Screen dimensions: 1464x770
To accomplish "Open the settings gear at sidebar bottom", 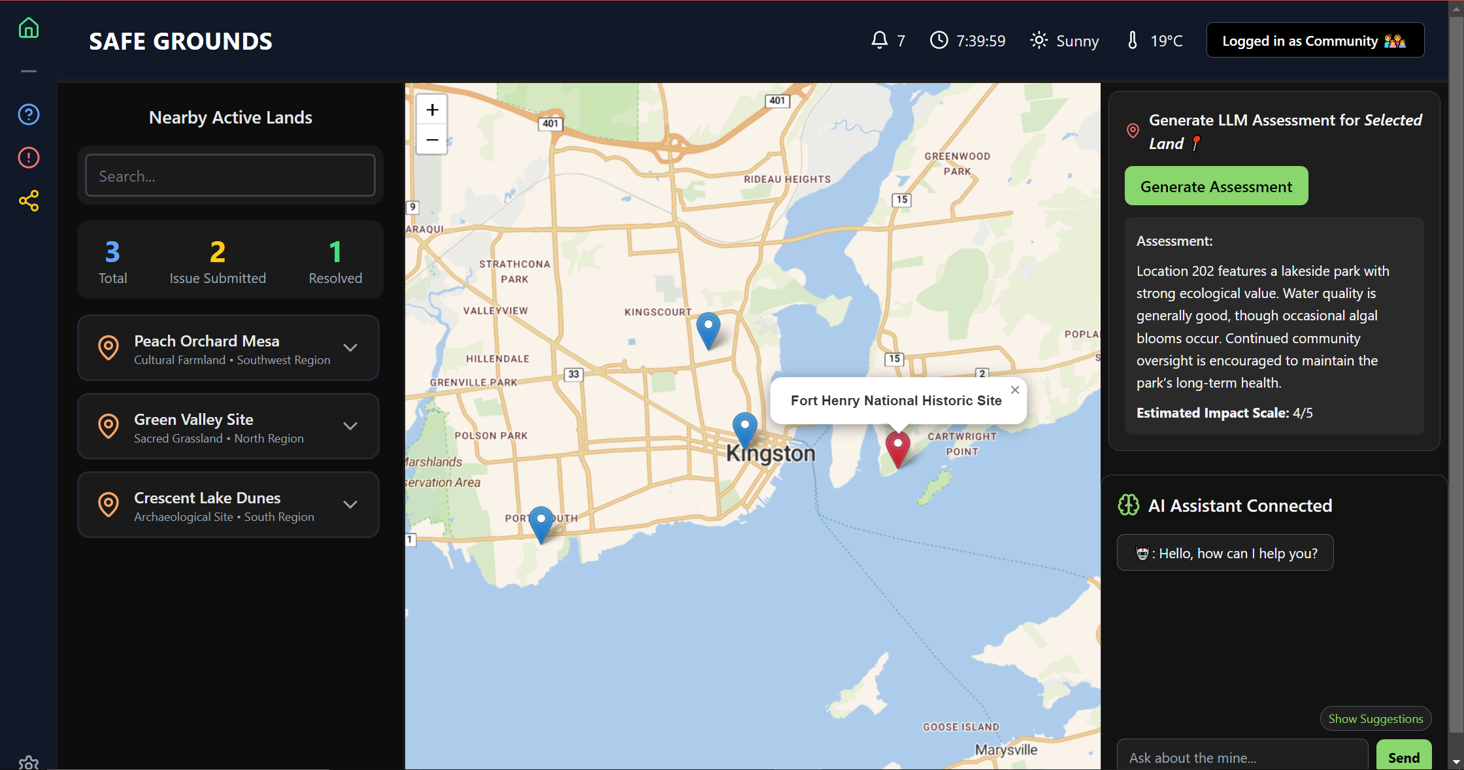I will (x=29, y=762).
